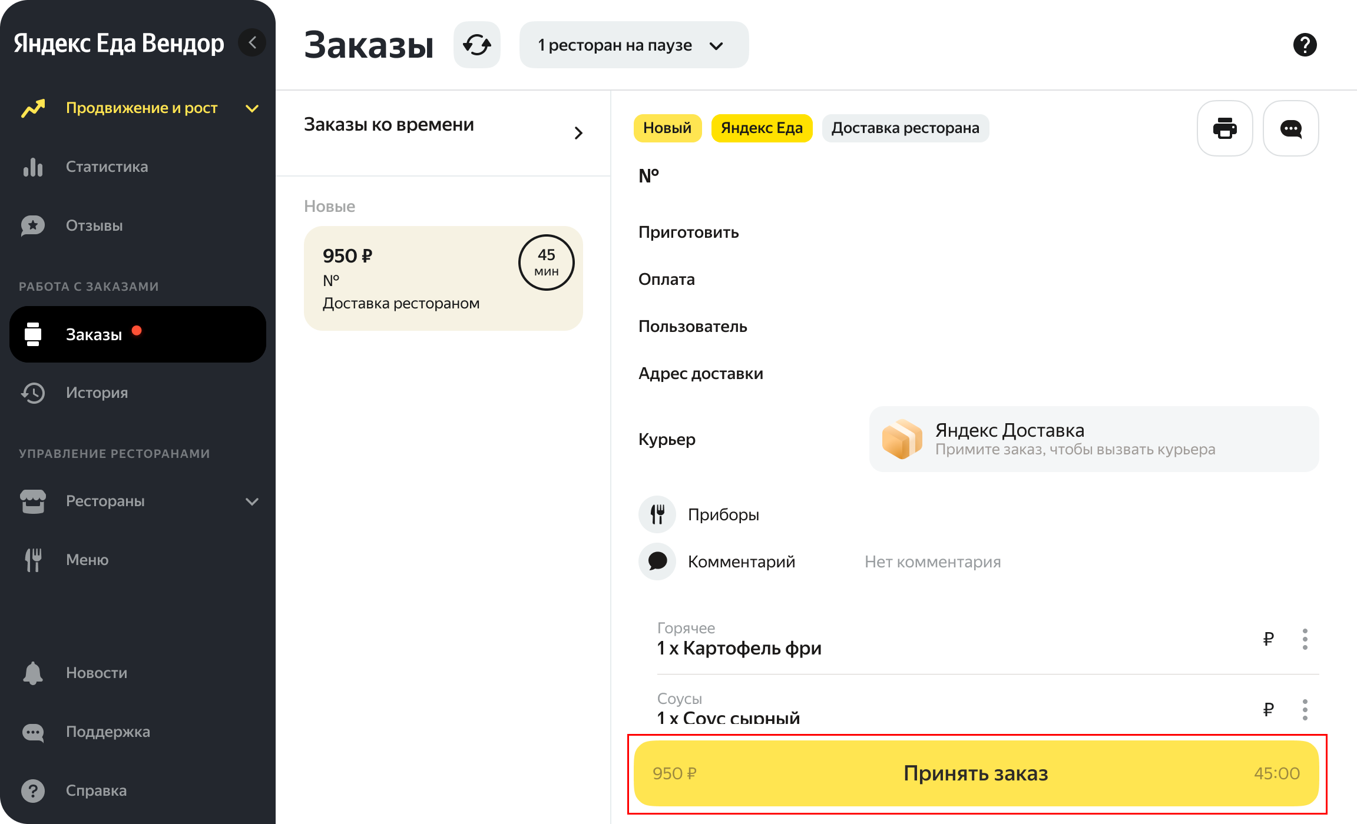Click the Яндекс Еда tag
The width and height of the screenshot is (1357, 824).
[762, 128]
